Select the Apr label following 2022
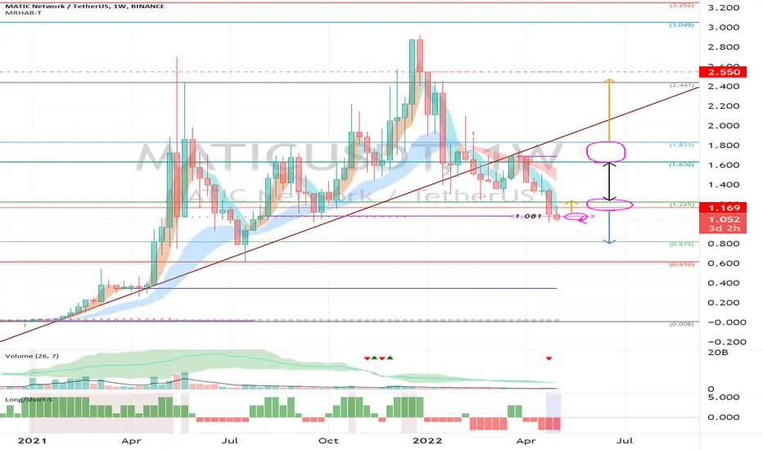The width and height of the screenshot is (763, 450). tap(526, 441)
